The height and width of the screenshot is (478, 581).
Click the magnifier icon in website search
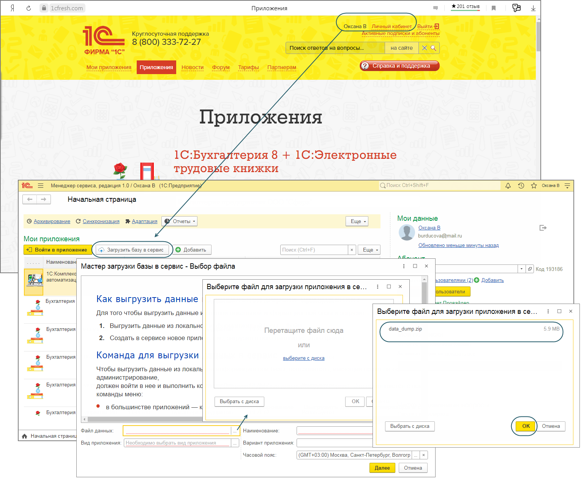433,48
